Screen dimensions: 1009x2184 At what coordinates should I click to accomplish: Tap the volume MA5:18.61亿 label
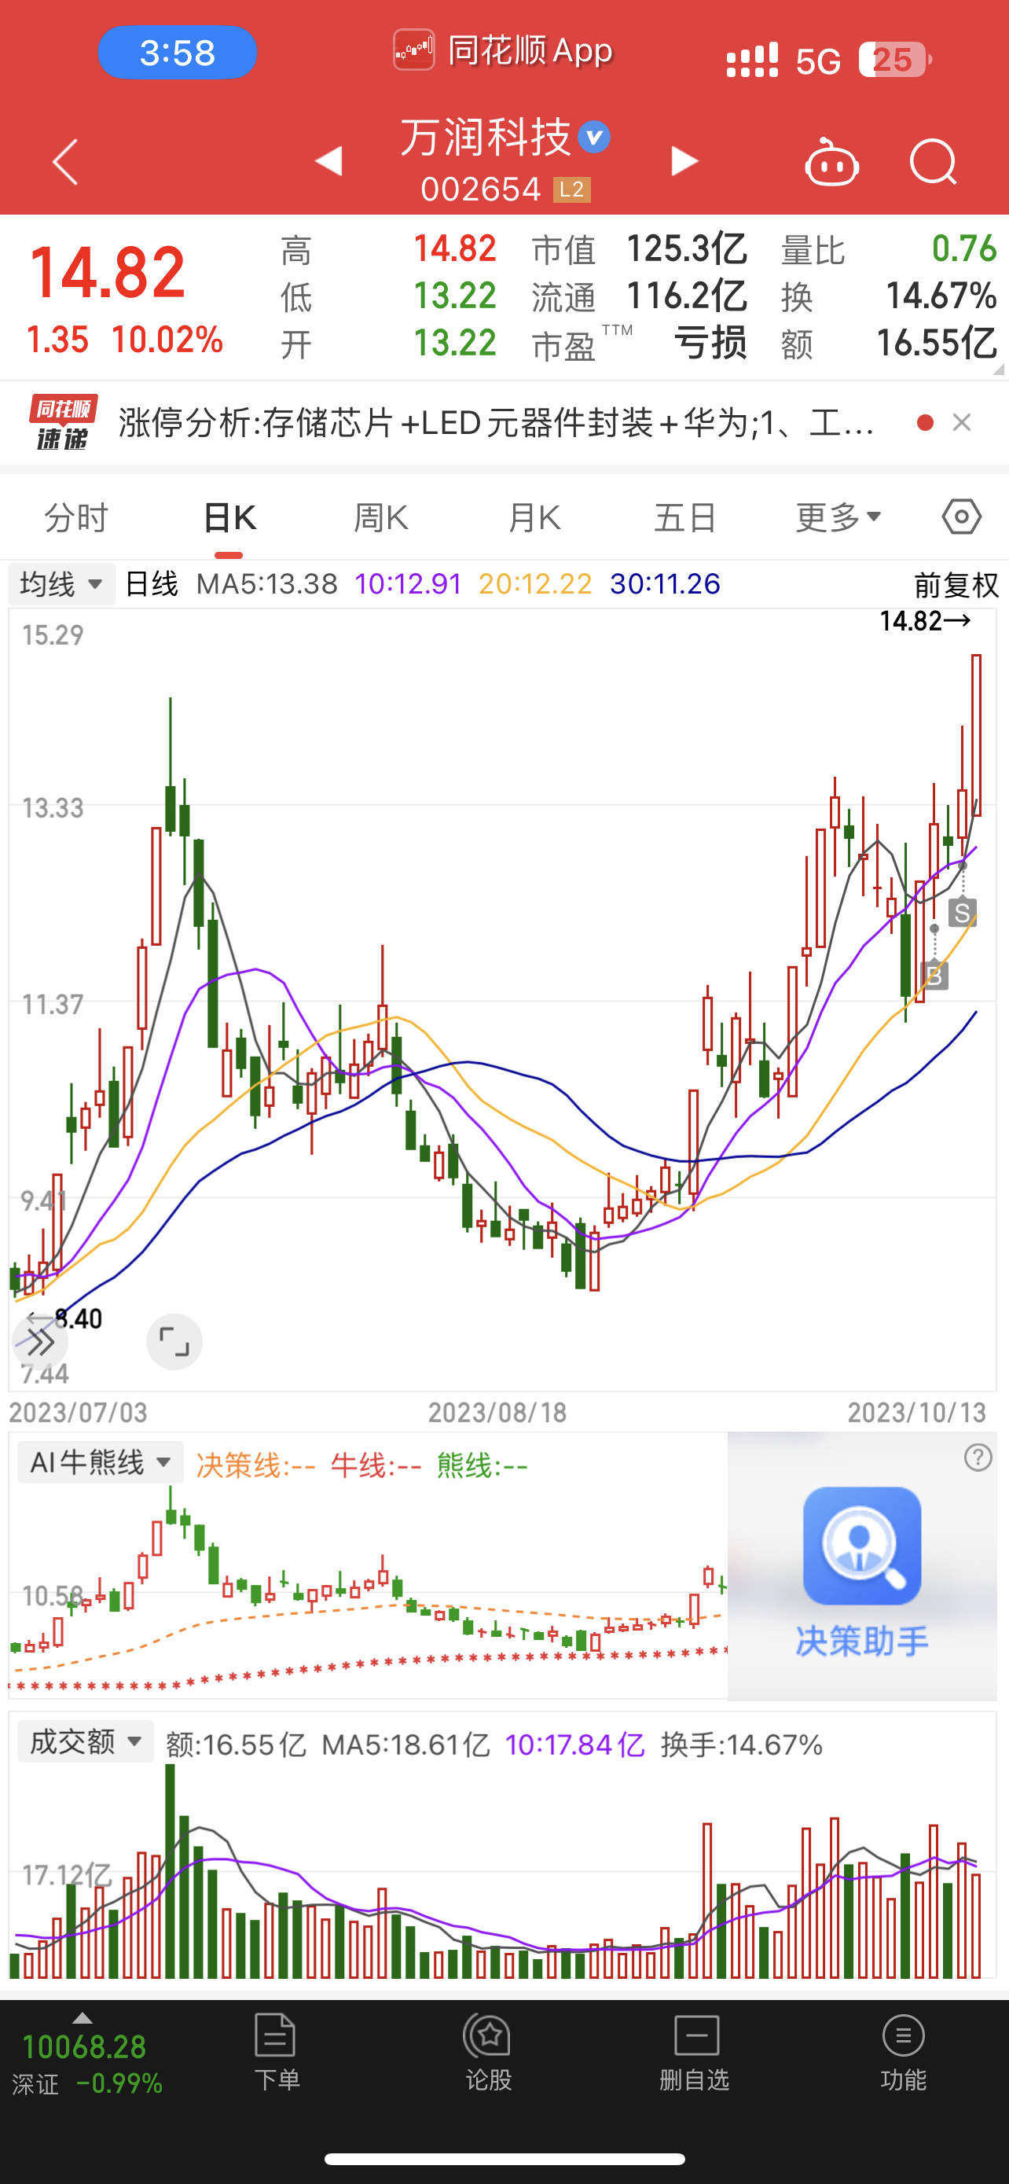point(405,1744)
